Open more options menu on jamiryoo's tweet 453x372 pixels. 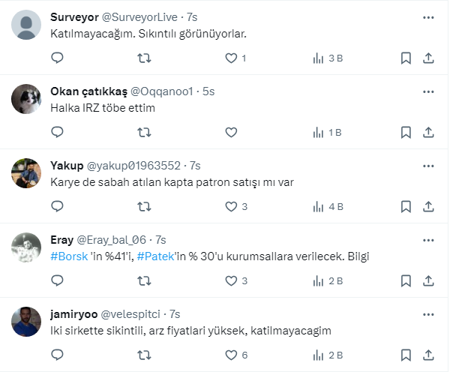point(428,314)
